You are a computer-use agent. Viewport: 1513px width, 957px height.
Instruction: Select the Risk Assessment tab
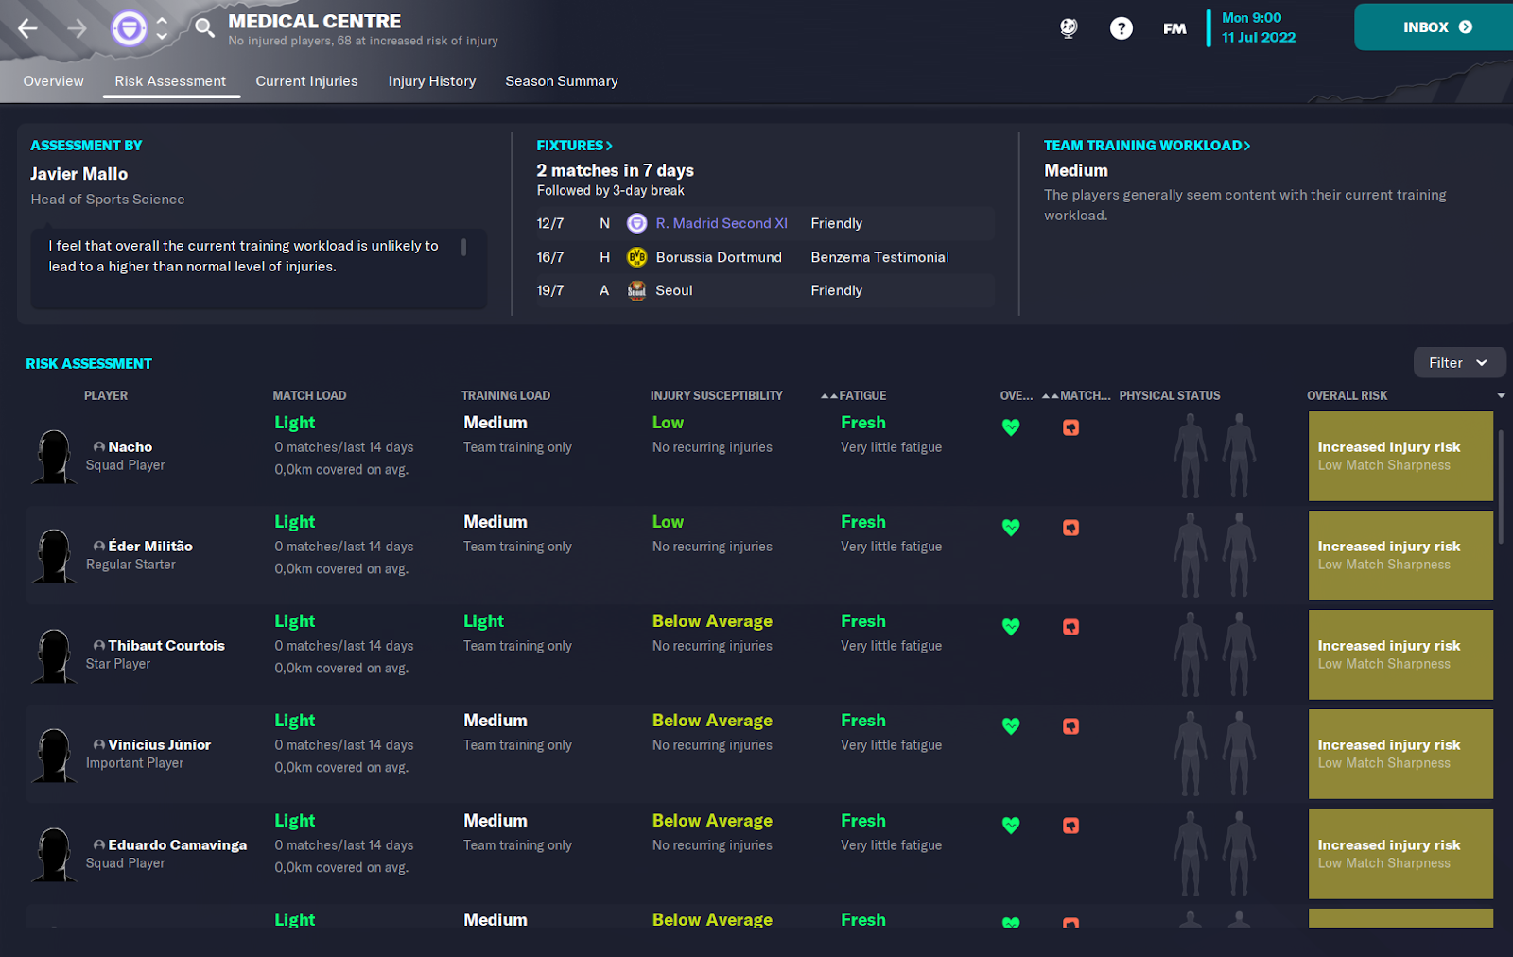point(170,81)
